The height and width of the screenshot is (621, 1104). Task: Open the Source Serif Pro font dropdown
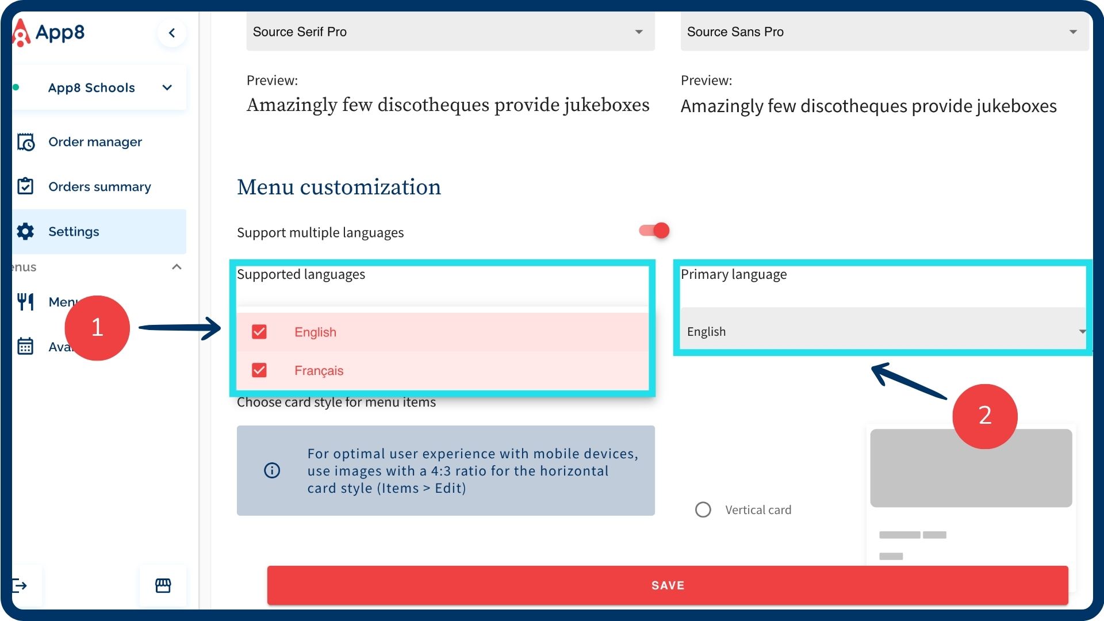[x=450, y=32]
